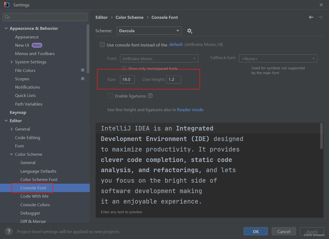
Task: Open Notifications settings
Action: (x=27, y=87)
